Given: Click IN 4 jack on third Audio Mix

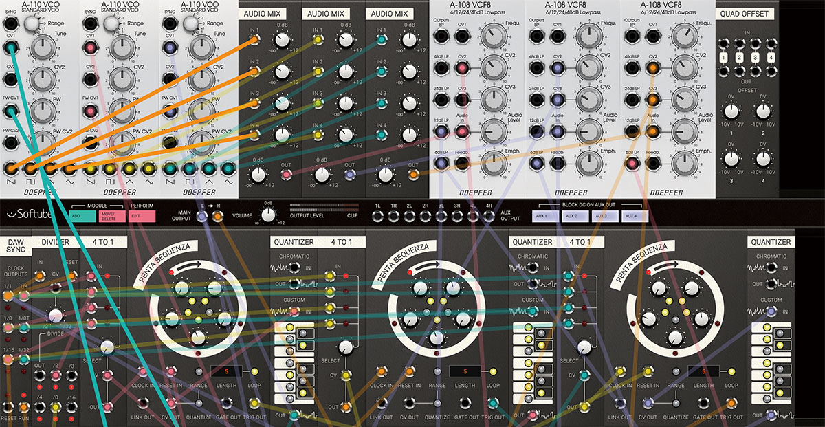Looking at the screenshot, I should (382, 134).
